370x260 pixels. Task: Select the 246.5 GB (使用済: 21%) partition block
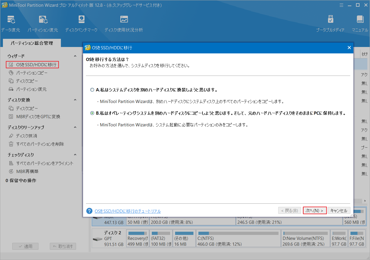point(289,221)
